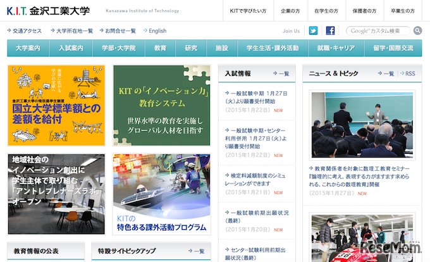
Task: Open the 入試情報 一覧 link
Action: 281,73
